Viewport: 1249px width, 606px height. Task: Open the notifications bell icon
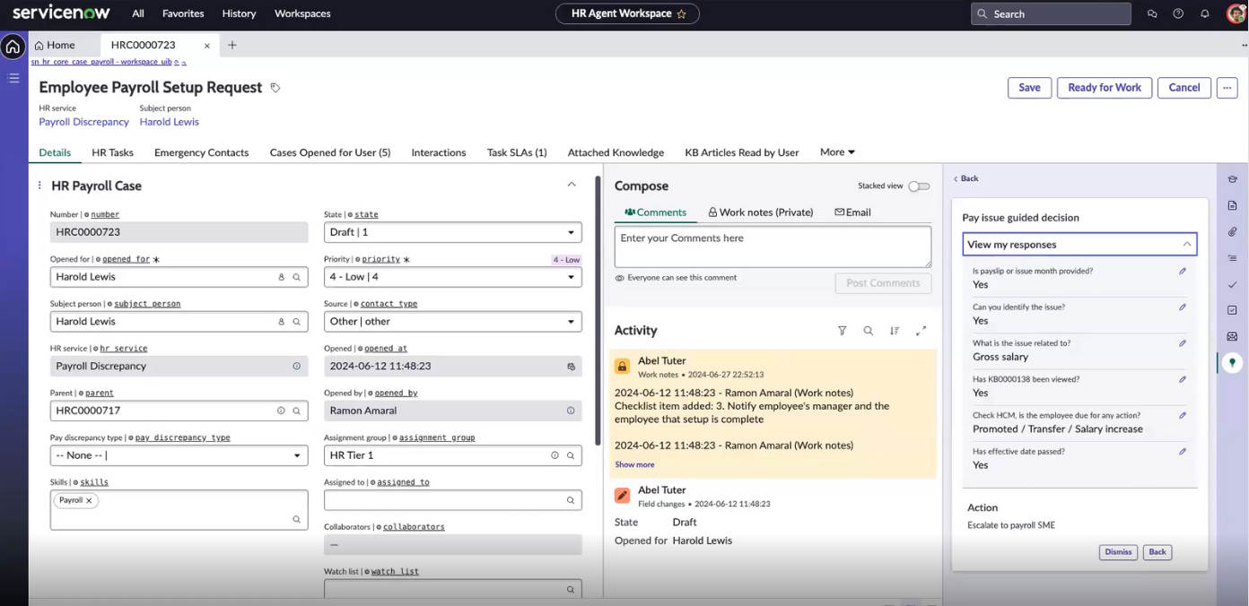1205,14
